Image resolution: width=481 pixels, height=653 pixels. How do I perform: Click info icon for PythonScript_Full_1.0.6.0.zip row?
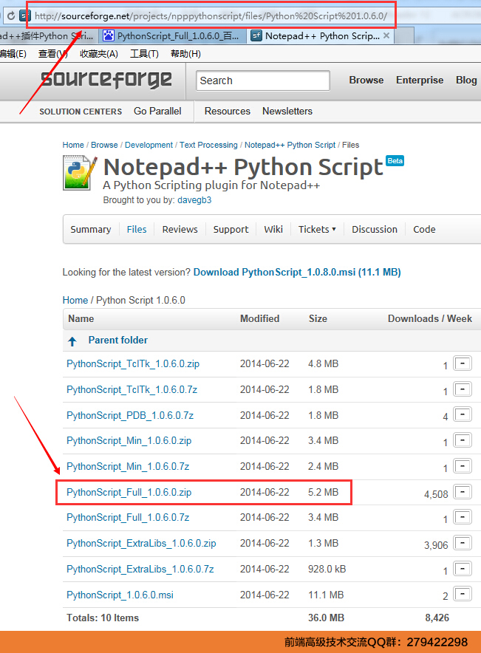(463, 492)
